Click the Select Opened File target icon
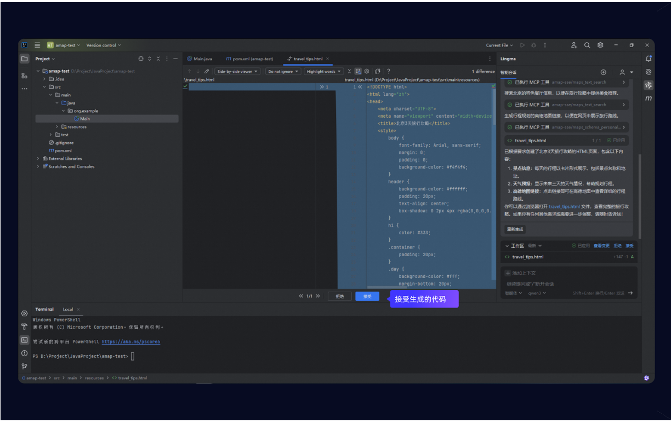The image size is (671, 423). click(x=141, y=59)
